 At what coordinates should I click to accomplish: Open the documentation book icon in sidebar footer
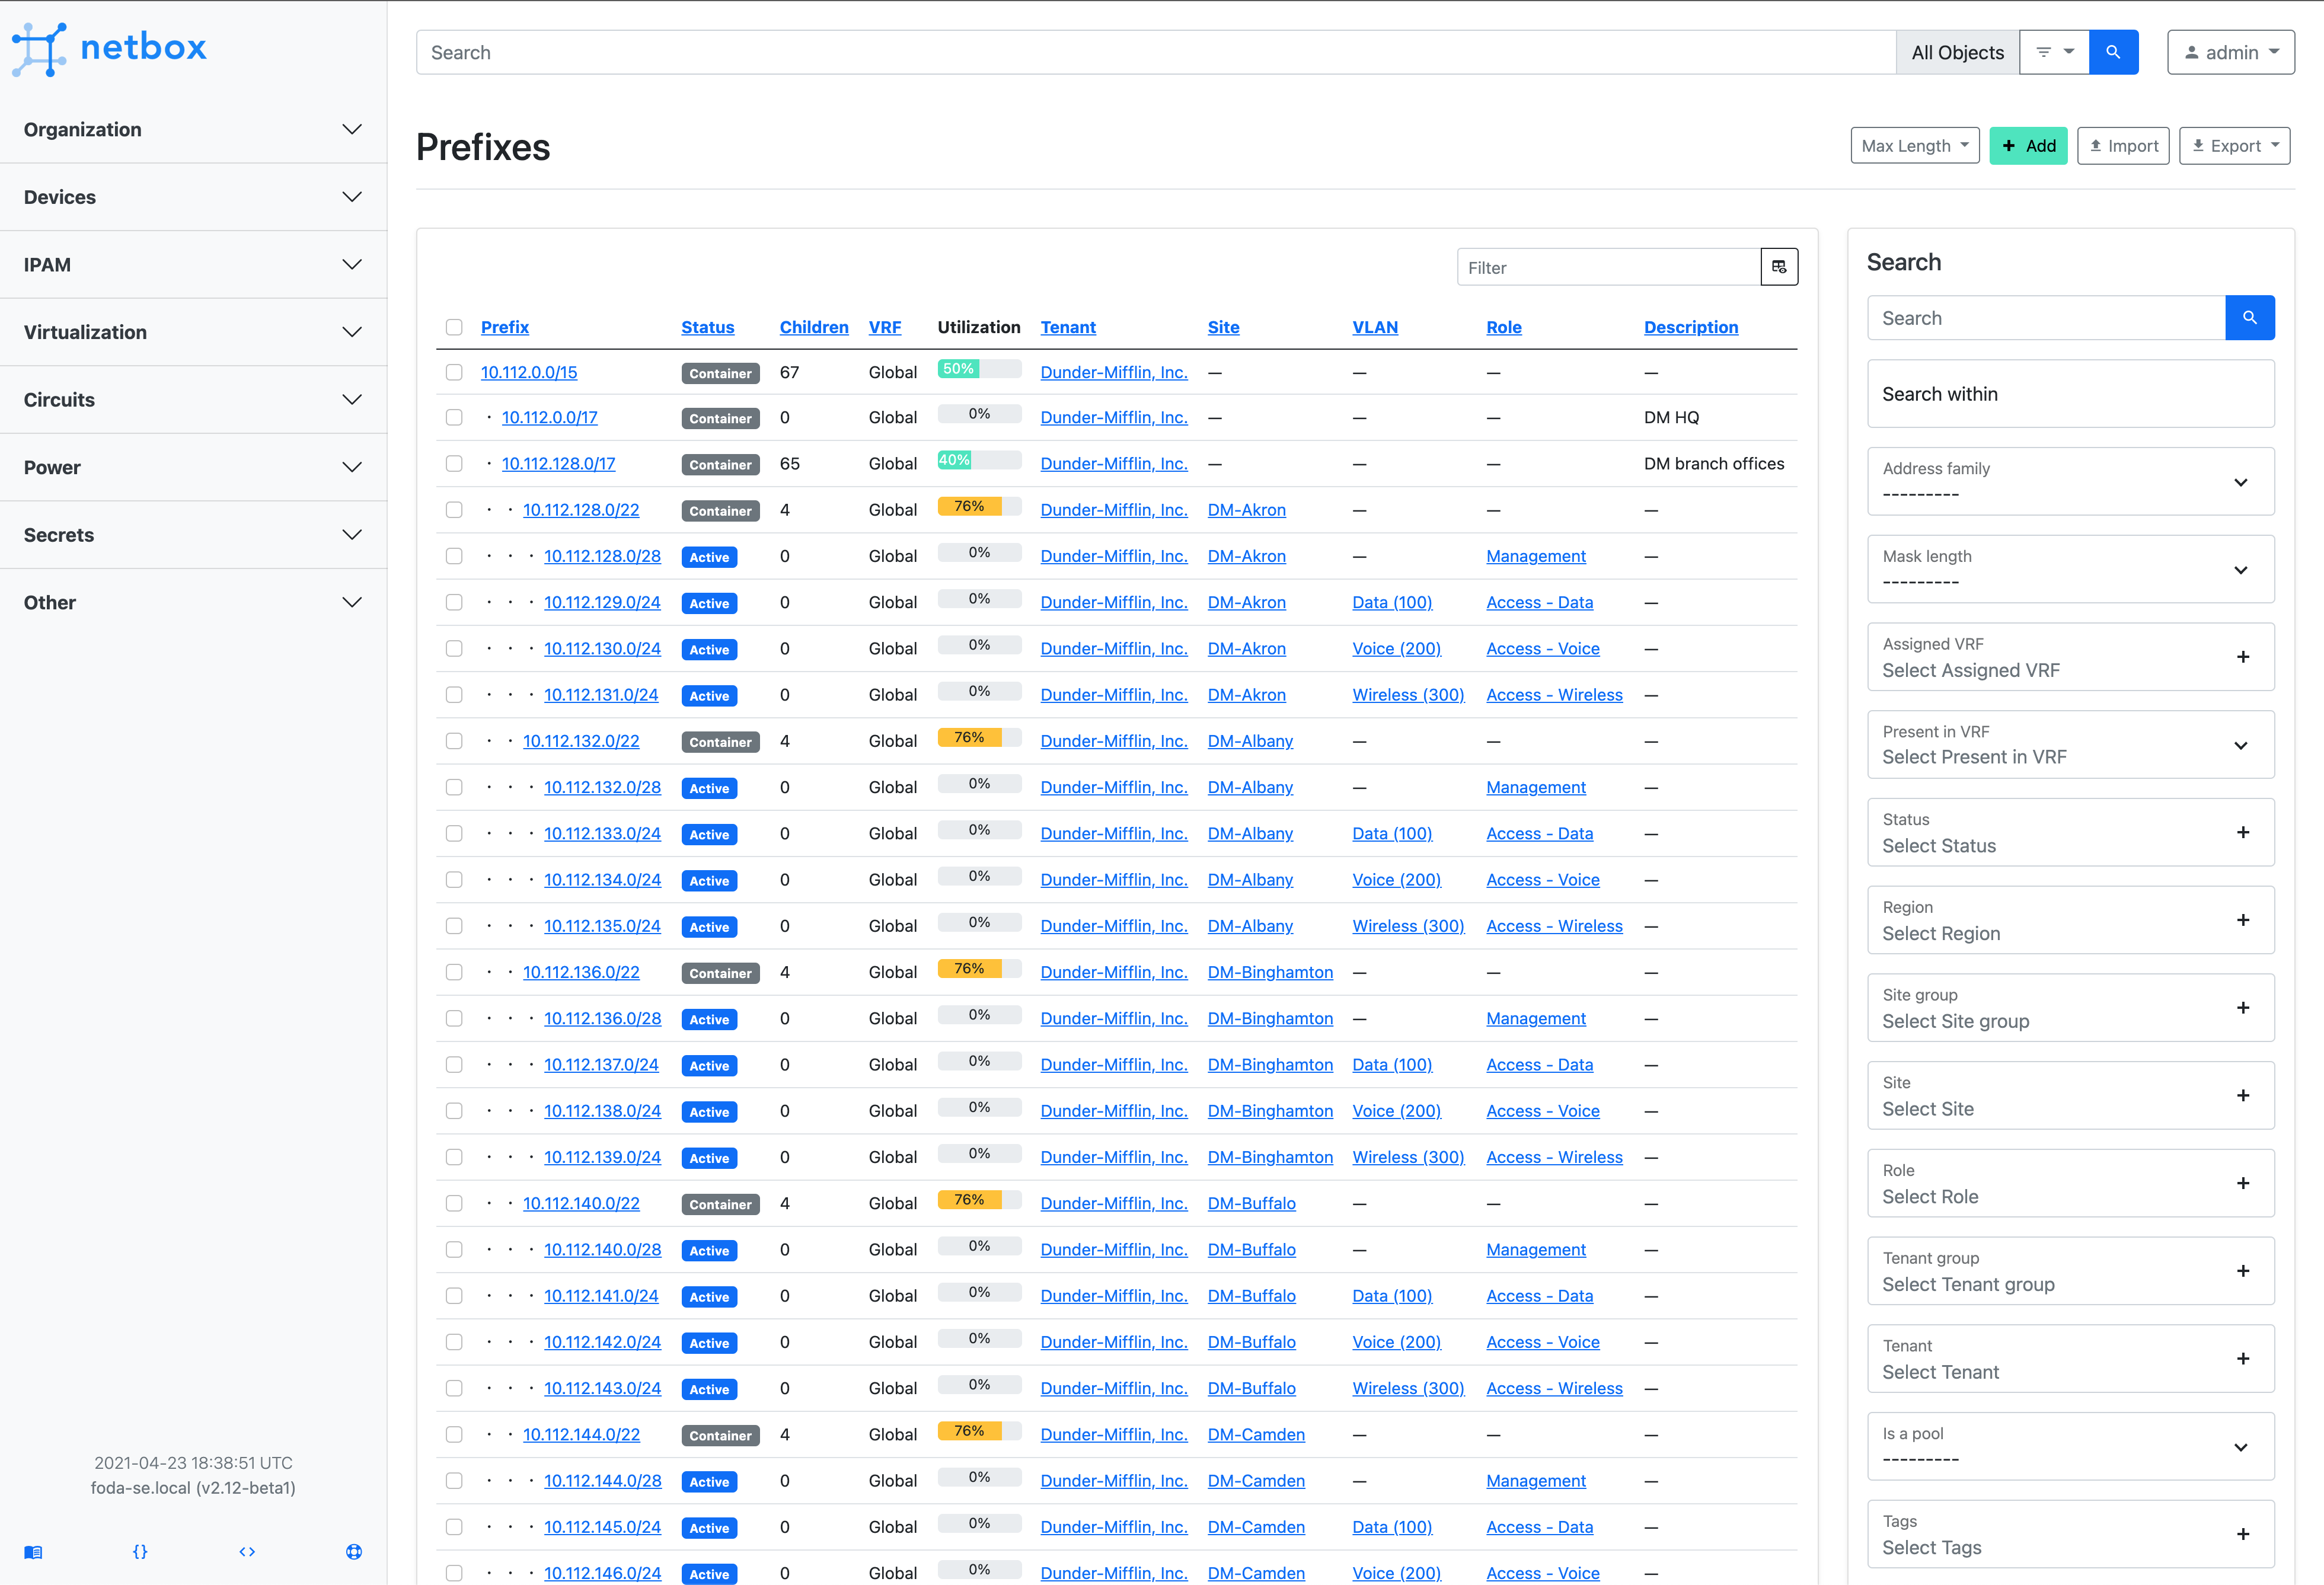click(33, 1552)
